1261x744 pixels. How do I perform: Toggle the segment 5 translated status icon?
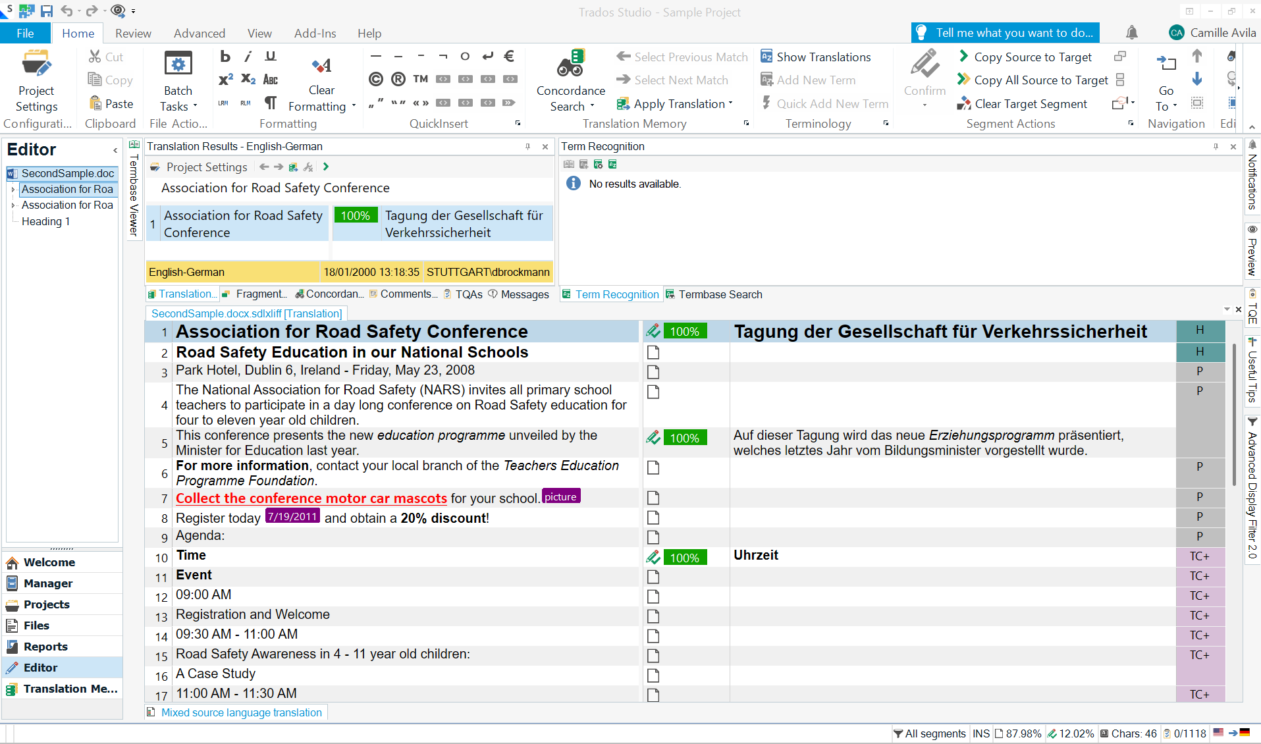tap(653, 438)
